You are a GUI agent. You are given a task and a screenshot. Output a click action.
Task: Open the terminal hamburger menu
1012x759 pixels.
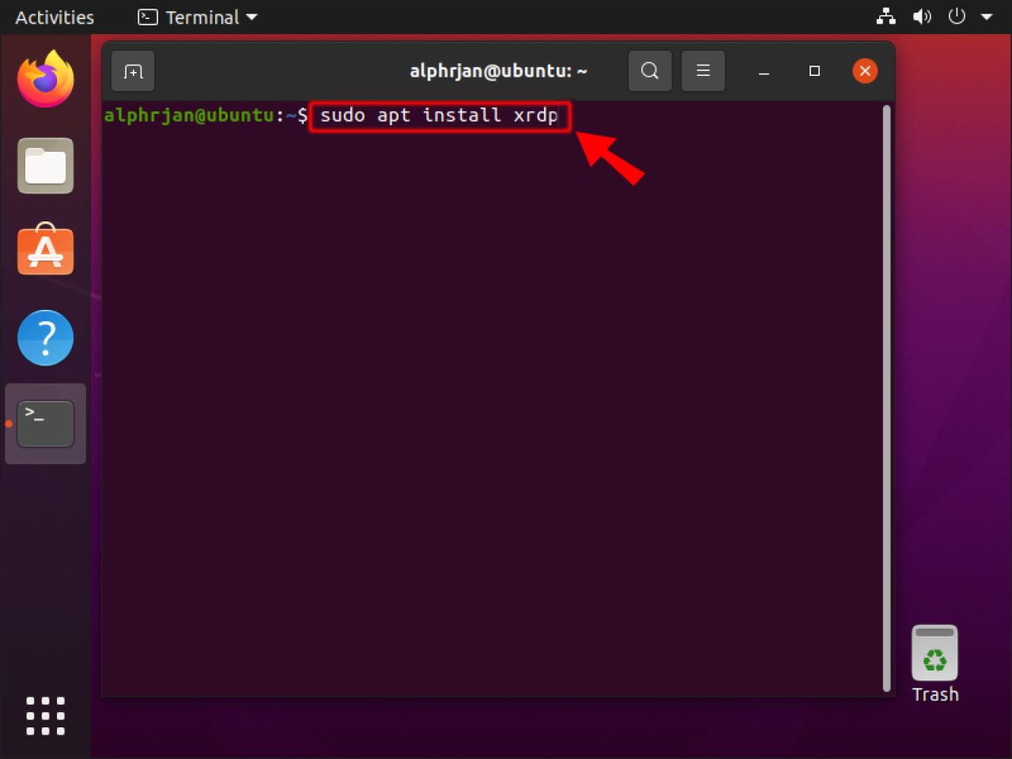[703, 70]
